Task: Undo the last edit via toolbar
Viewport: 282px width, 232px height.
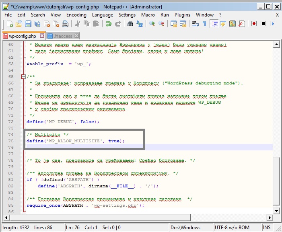Action: [x=109, y=24]
